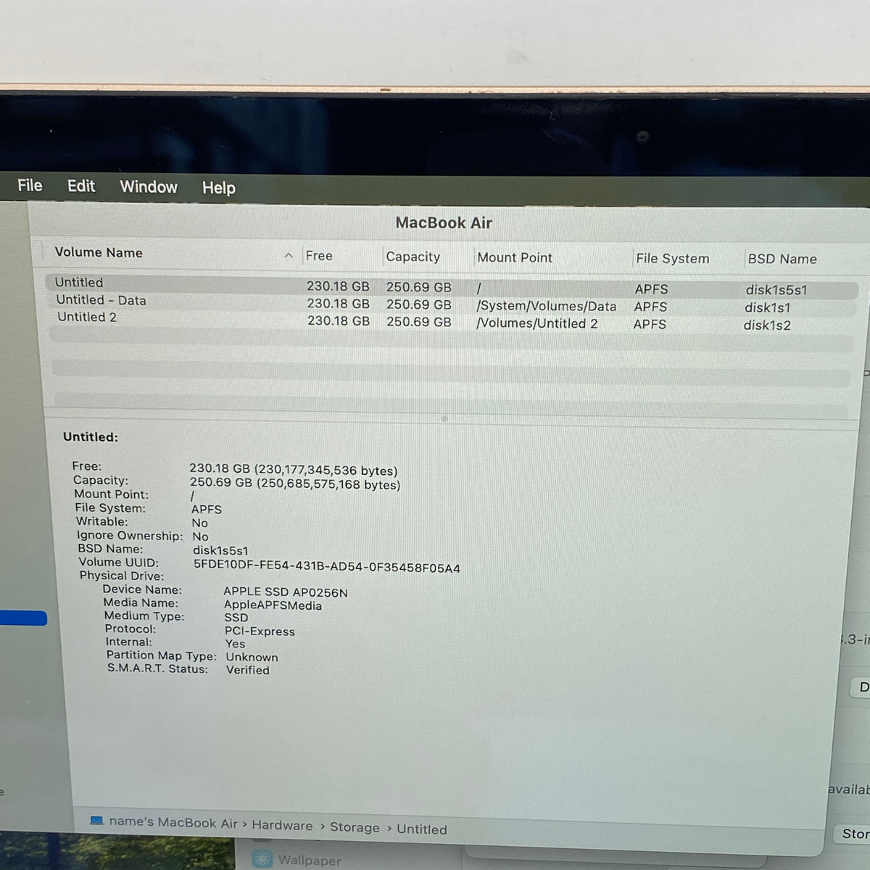Click the Volume UUID value 5FDE10DF-FE54-431B-AD54-0F35458F05A4

click(326, 568)
